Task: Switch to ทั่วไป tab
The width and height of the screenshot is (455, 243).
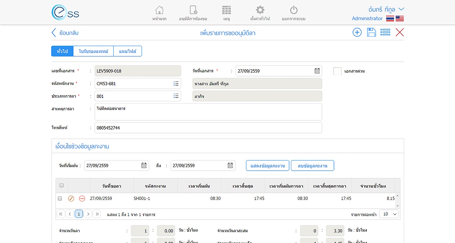Action: (x=62, y=51)
